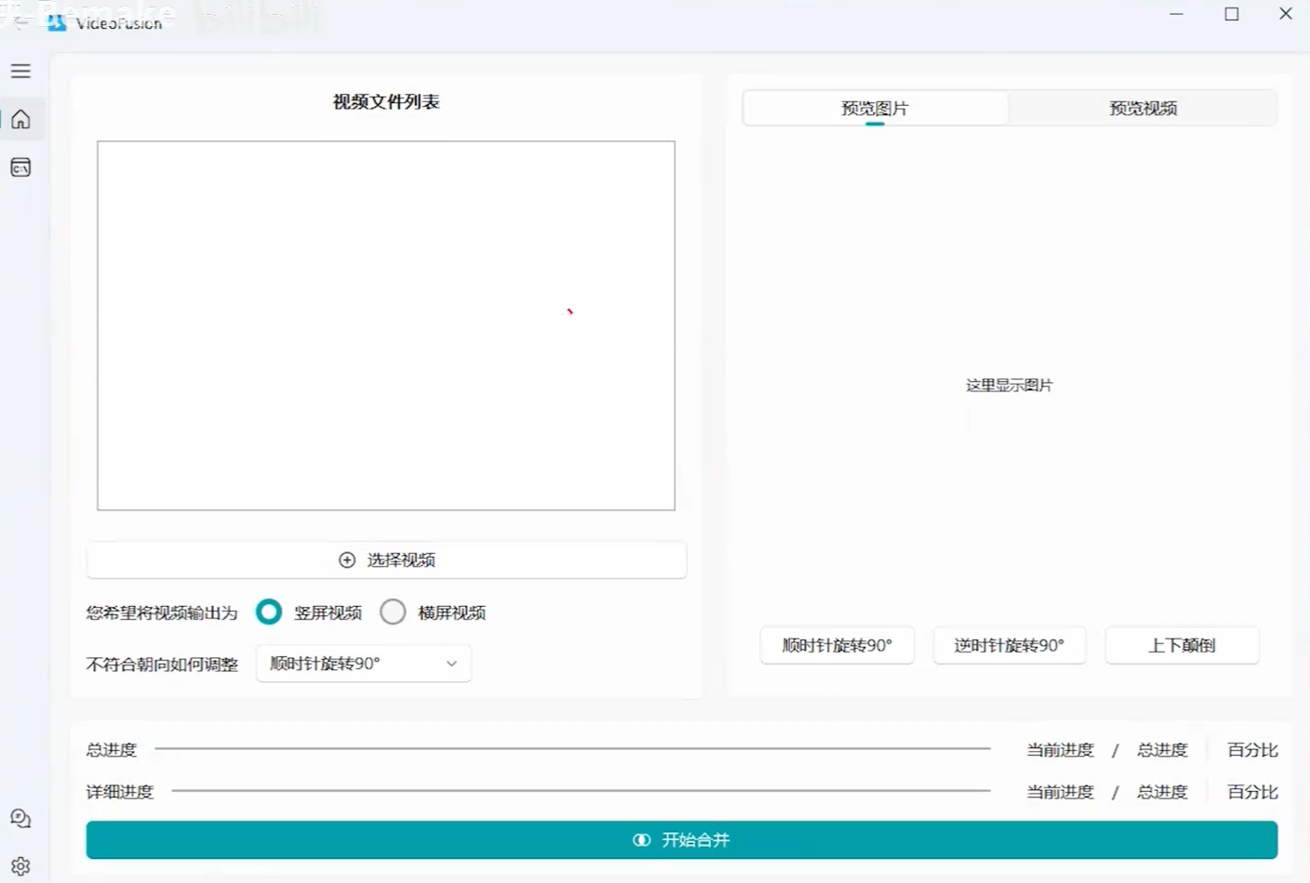Open the 不符合朝向如何调整 dropdown

click(363, 663)
